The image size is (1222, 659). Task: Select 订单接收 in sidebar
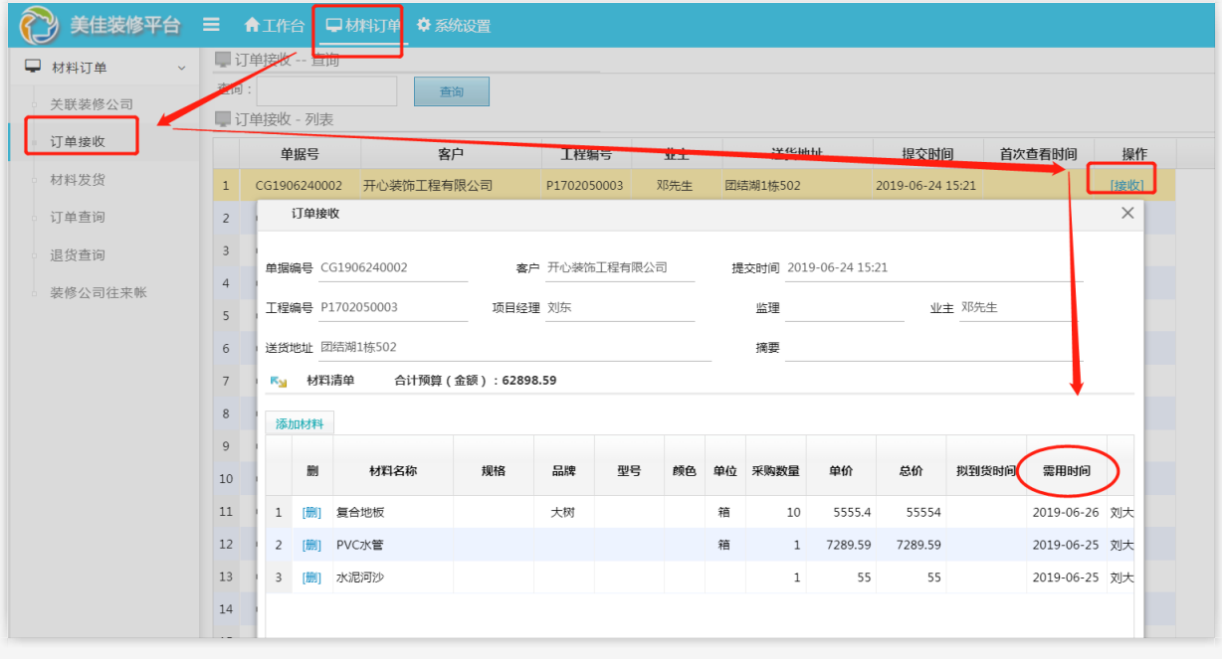(x=78, y=141)
